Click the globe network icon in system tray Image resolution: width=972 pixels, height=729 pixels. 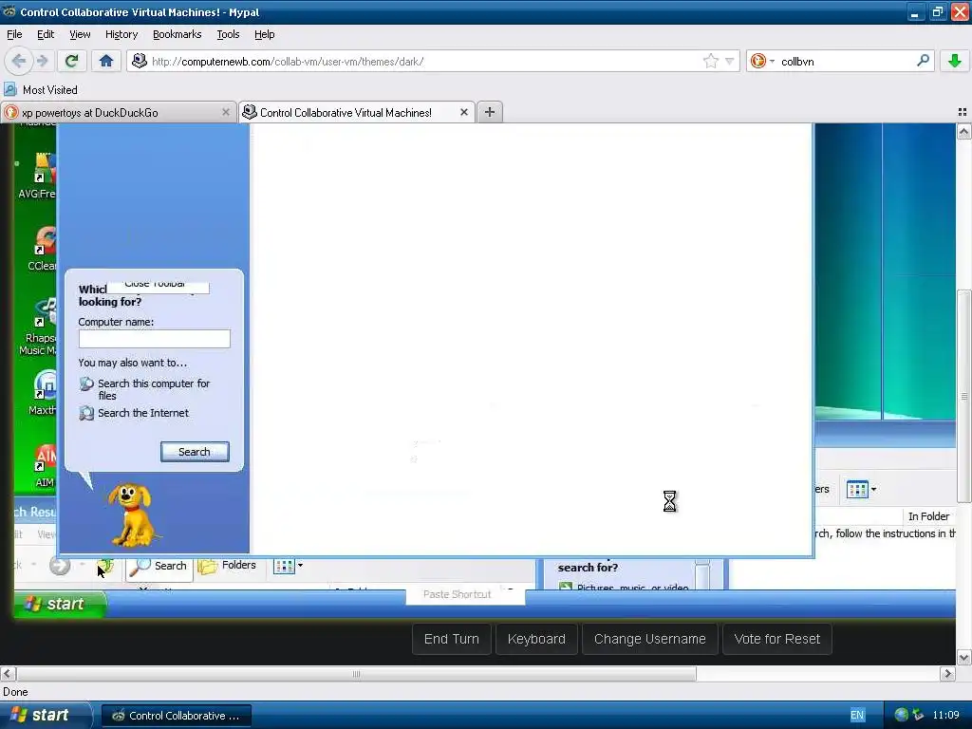(x=902, y=715)
